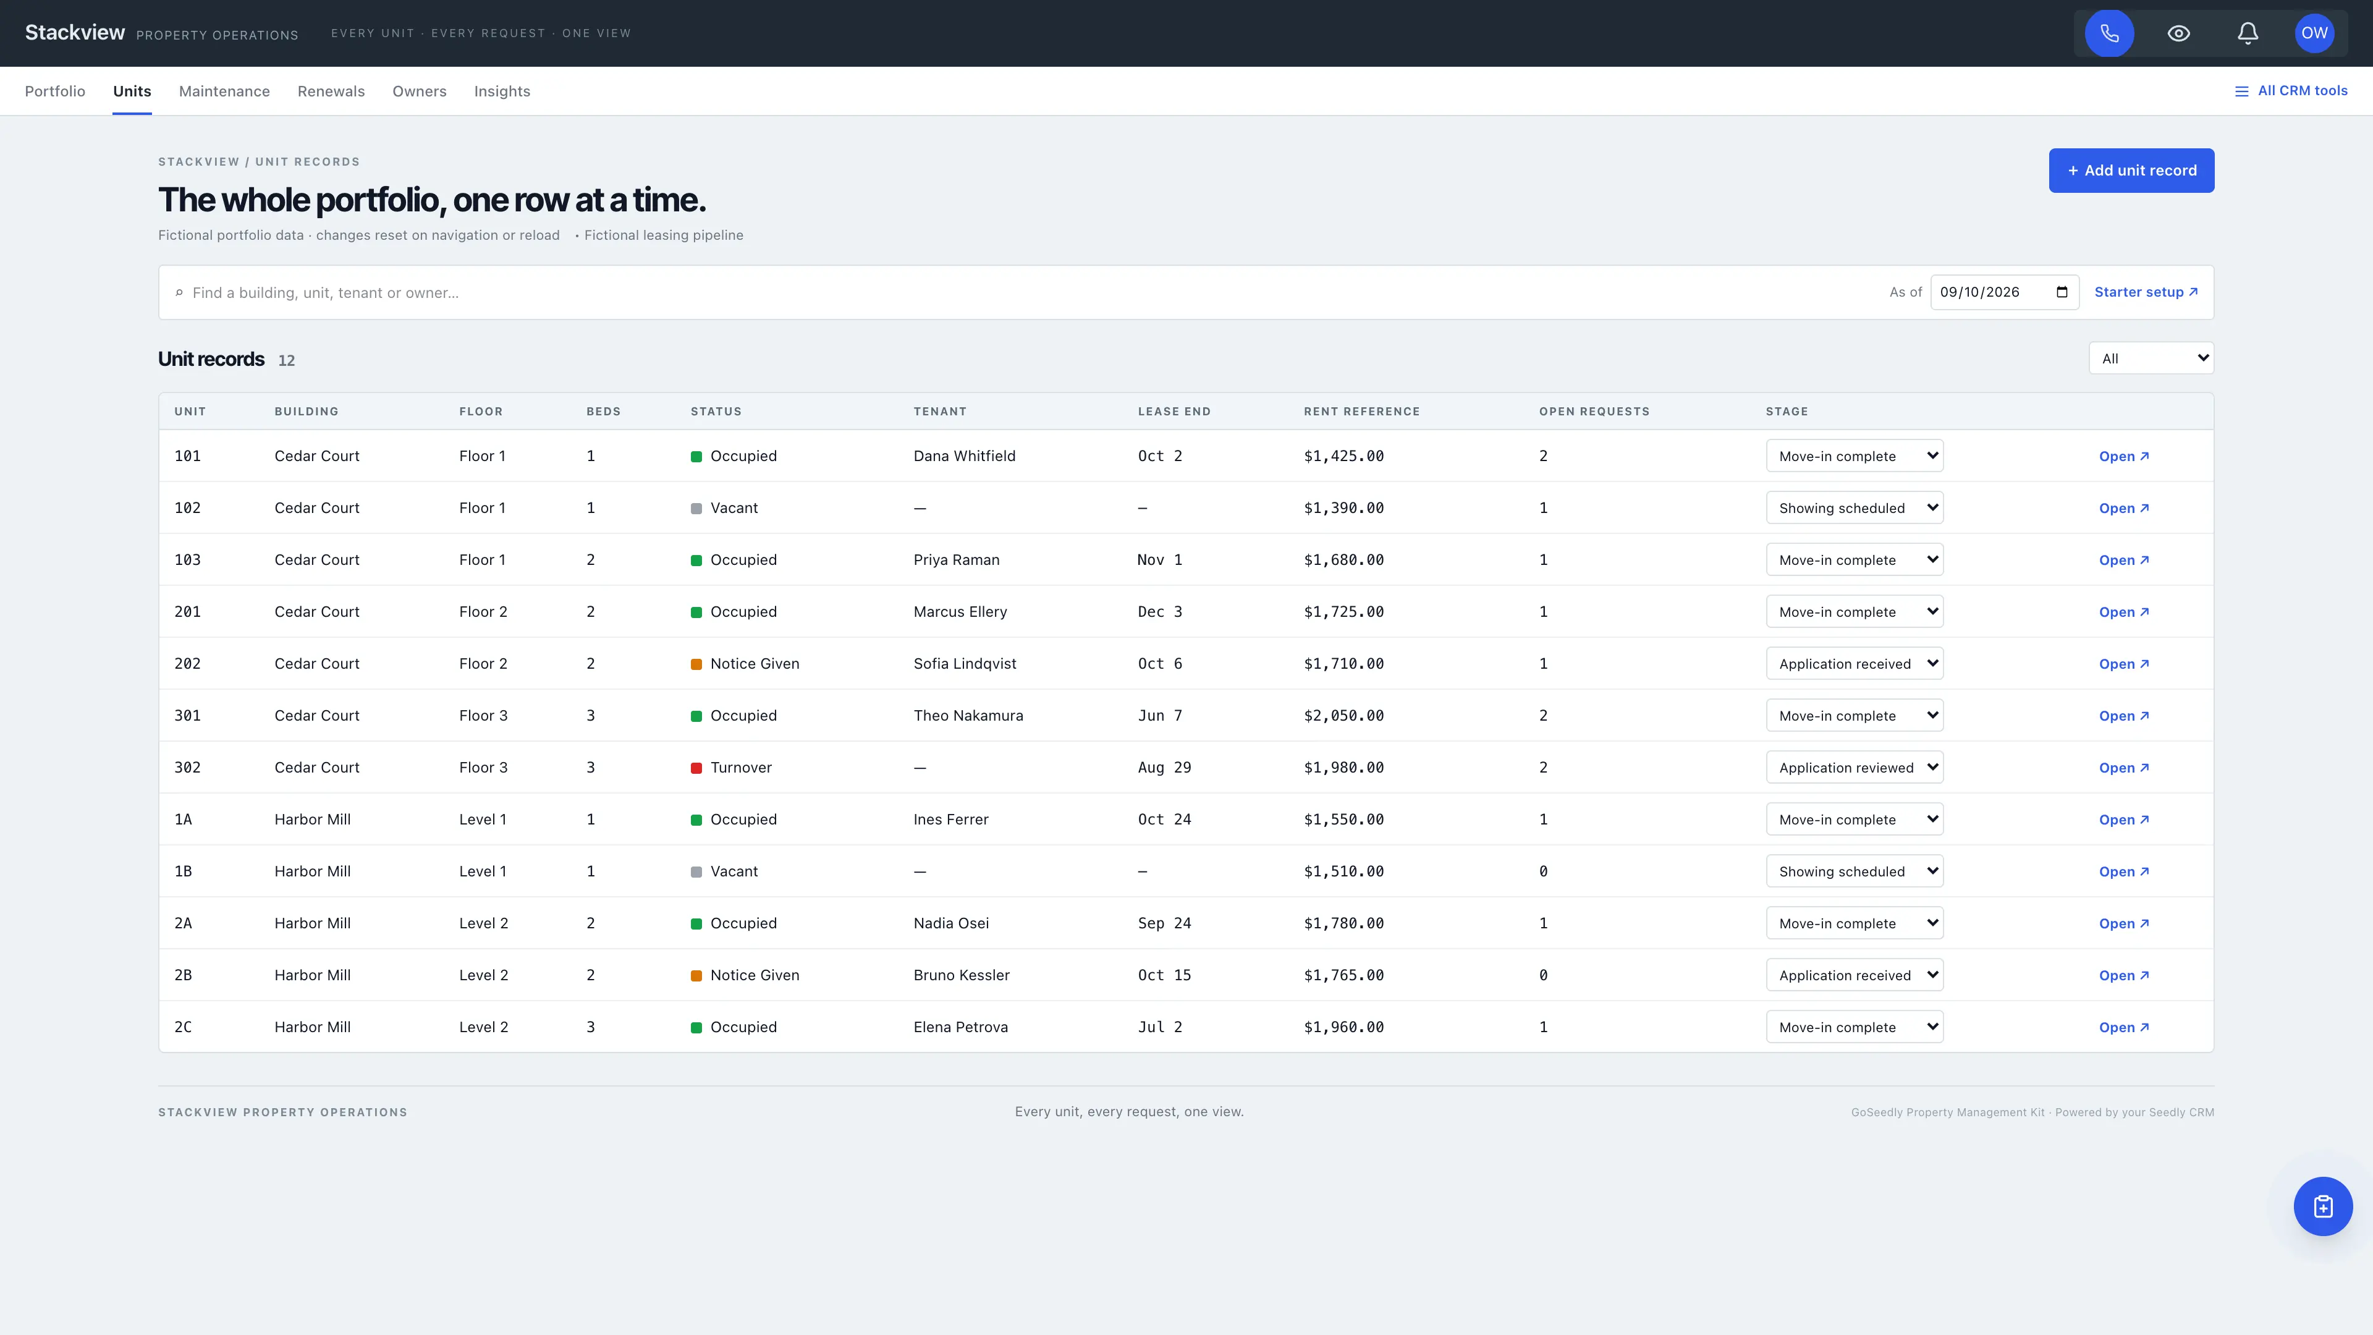Open the record for unit 201
2373x1335 pixels.
tap(2123, 612)
